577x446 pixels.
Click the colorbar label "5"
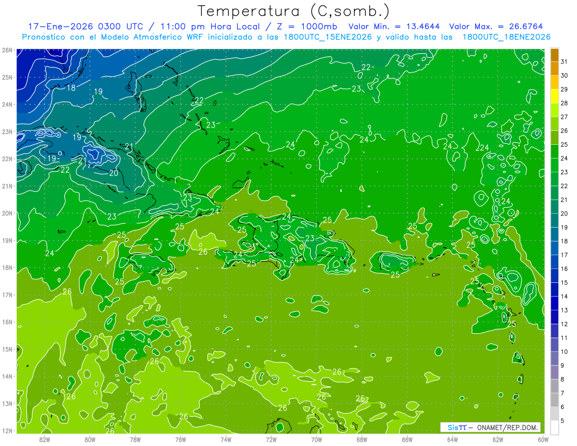point(563,421)
